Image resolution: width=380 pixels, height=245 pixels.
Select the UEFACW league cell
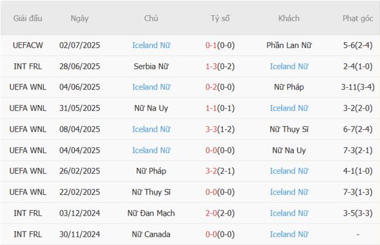[x=27, y=45]
